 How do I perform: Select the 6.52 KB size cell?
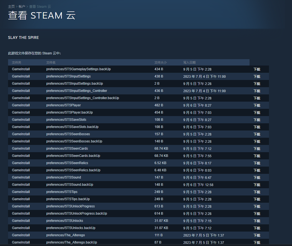(160, 163)
